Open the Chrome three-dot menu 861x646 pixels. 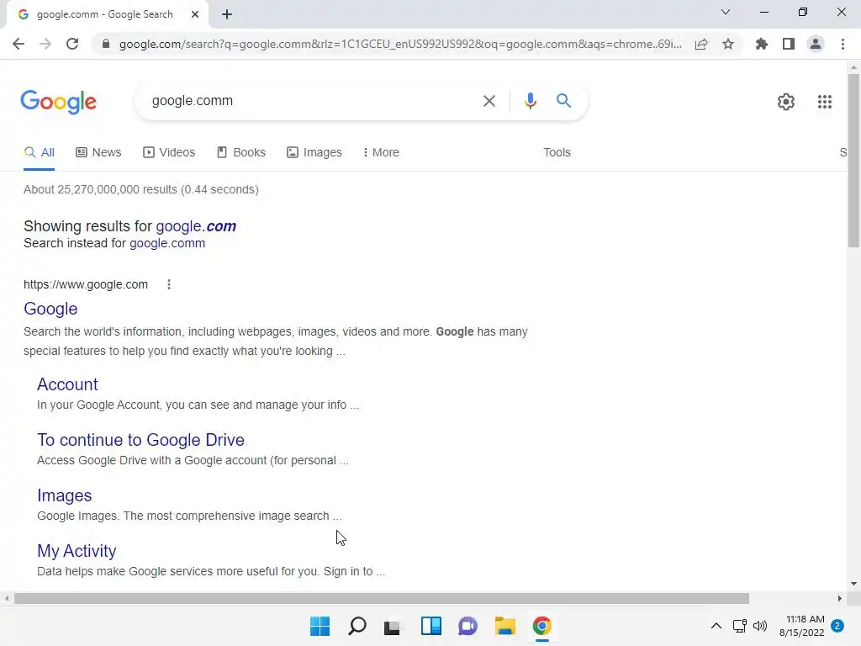843,44
